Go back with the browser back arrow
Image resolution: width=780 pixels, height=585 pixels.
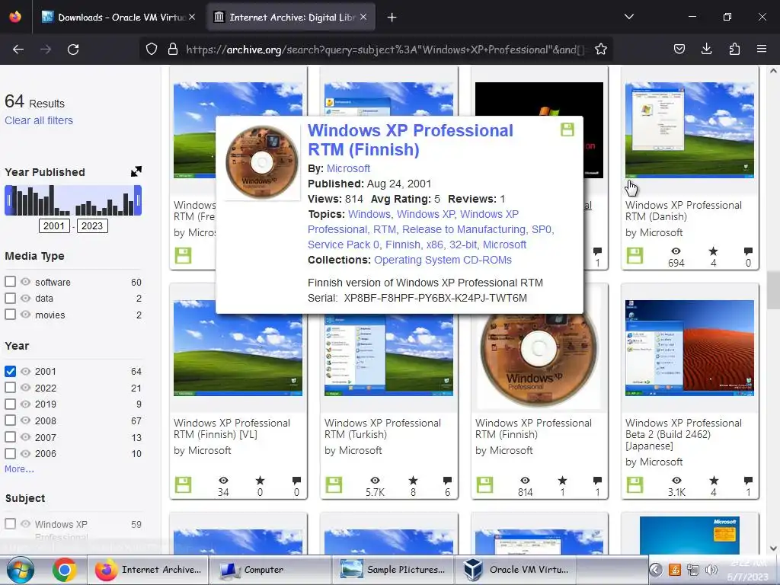click(x=18, y=50)
